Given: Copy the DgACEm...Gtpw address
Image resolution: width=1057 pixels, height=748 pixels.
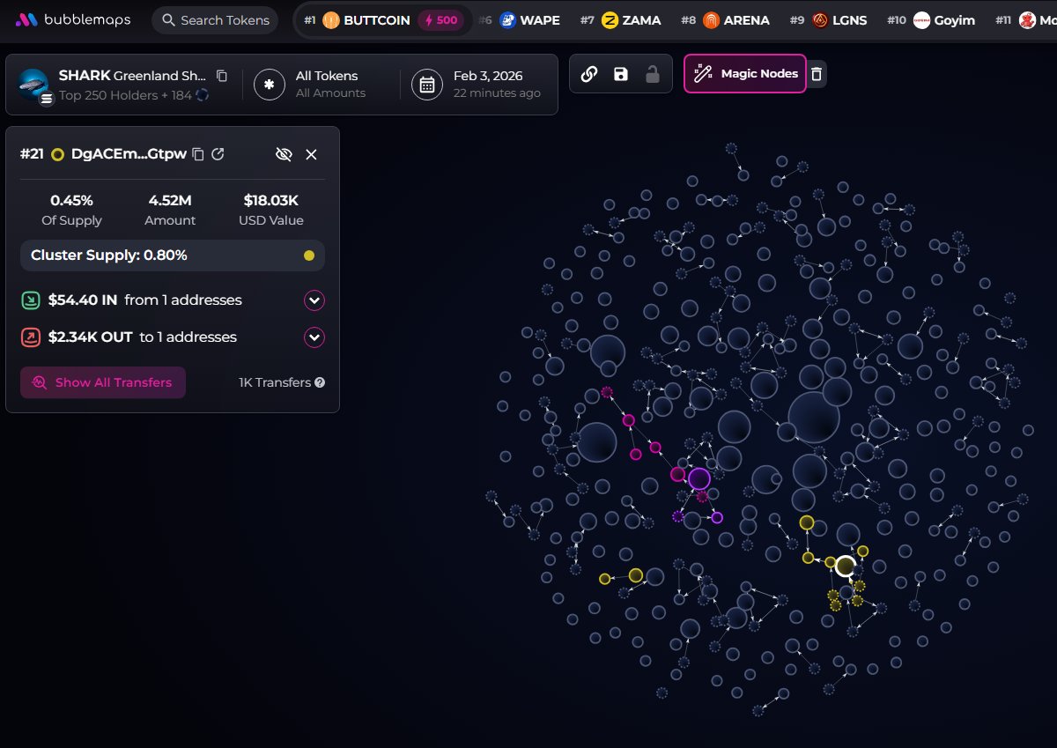Looking at the screenshot, I should (x=198, y=154).
